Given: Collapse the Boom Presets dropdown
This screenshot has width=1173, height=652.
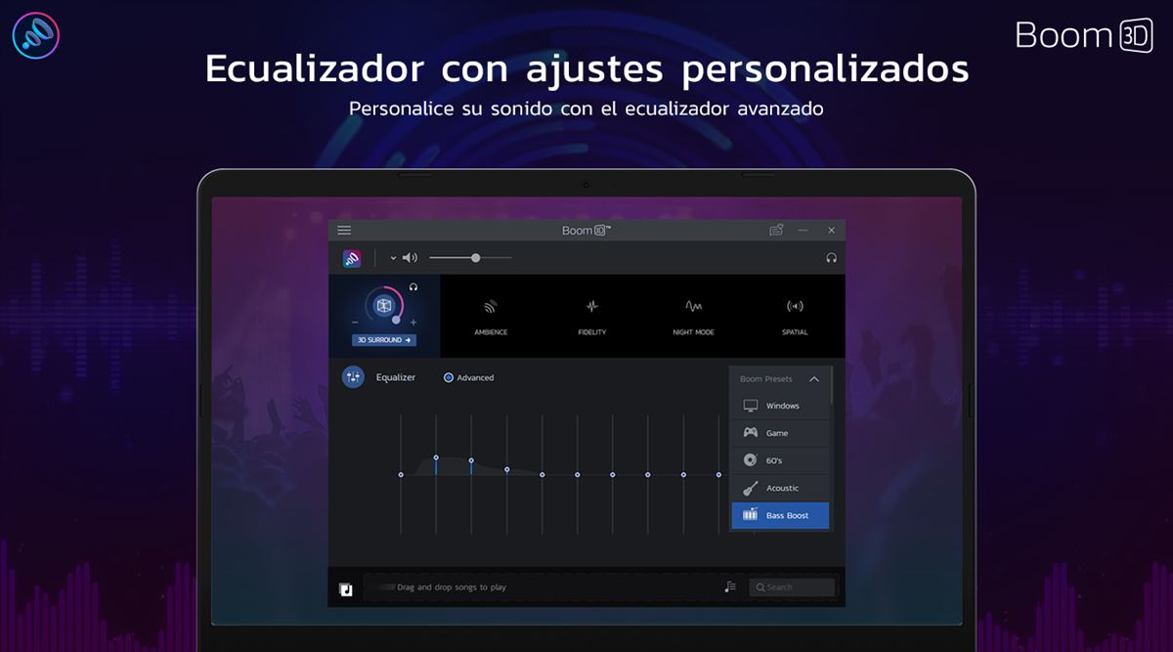Looking at the screenshot, I should coord(814,379).
